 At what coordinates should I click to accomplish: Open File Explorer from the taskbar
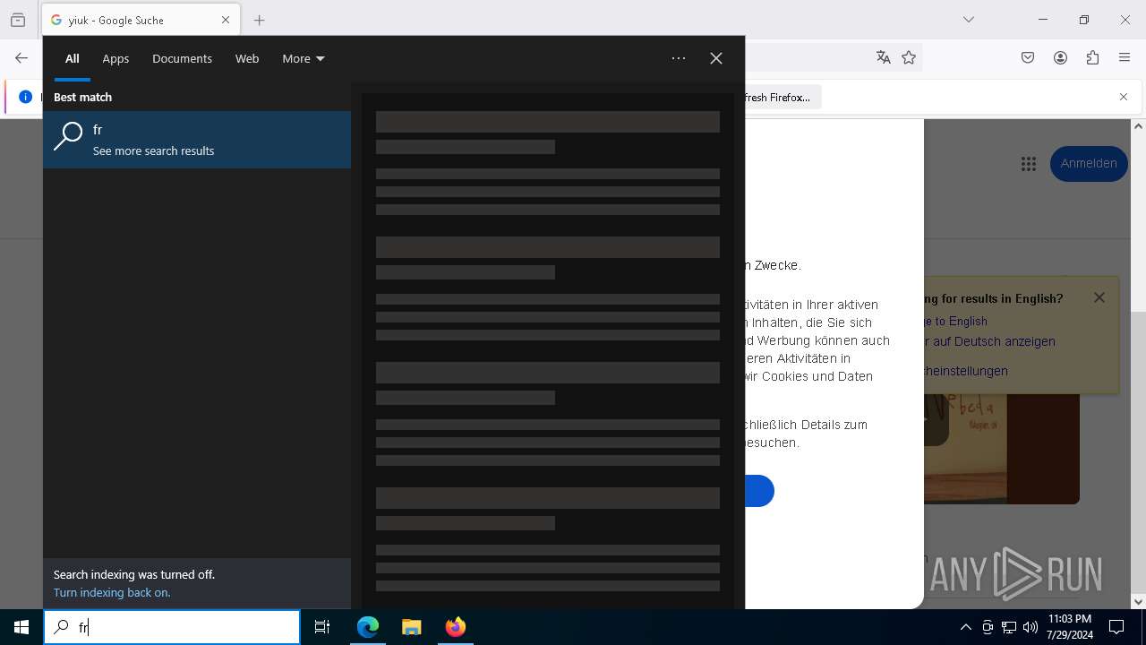click(412, 627)
